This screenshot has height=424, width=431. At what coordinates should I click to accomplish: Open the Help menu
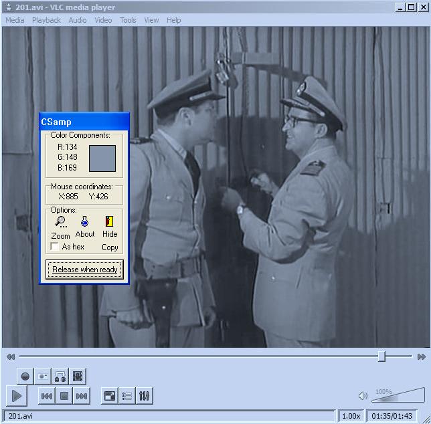click(x=174, y=20)
